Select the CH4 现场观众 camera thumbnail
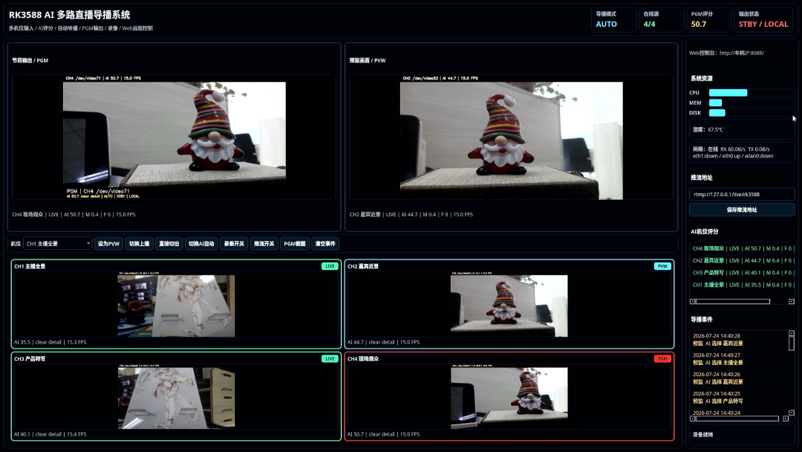This screenshot has width=802, height=452. (x=509, y=396)
